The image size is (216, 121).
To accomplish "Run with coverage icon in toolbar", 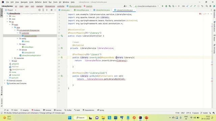I will click(x=170, y=6).
